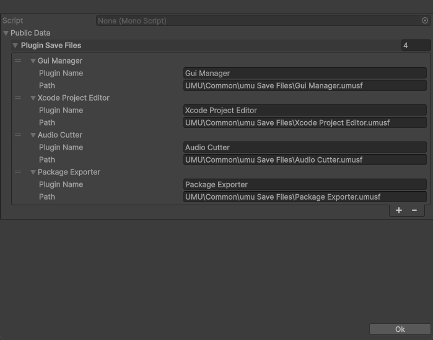Collapse the Plugin Save Files list
This screenshot has width=433, height=340.
pos(15,46)
